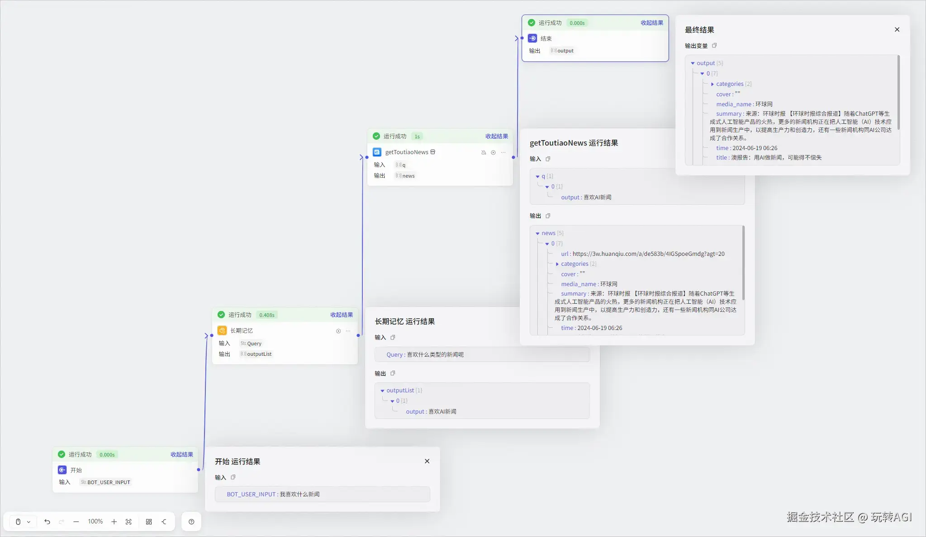Zoom out with the minus icon
The height and width of the screenshot is (537, 926).
point(76,522)
